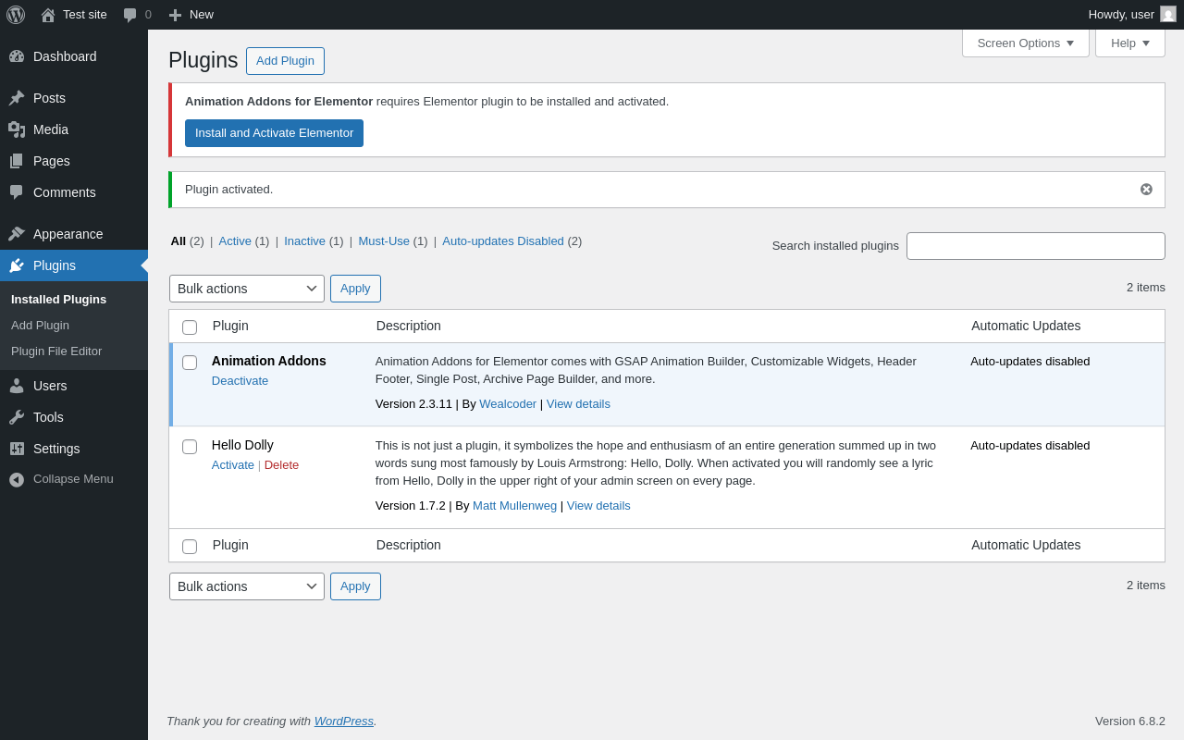
Task: Click Install and Activate Elementor button
Action: (274, 133)
